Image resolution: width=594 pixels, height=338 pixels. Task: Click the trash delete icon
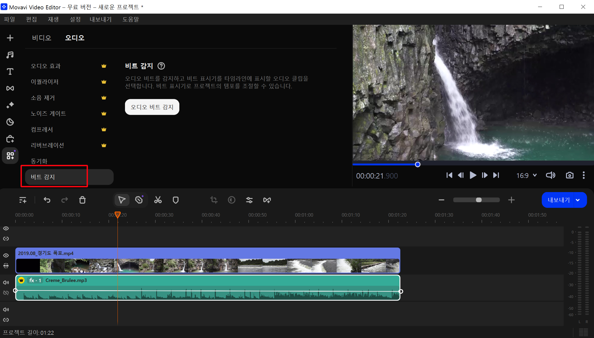pyautogui.click(x=82, y=200)
